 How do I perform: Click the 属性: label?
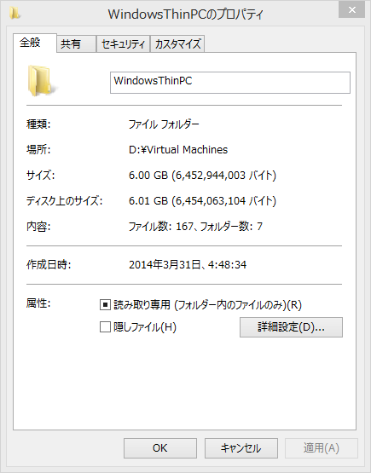tap(38, 303)
